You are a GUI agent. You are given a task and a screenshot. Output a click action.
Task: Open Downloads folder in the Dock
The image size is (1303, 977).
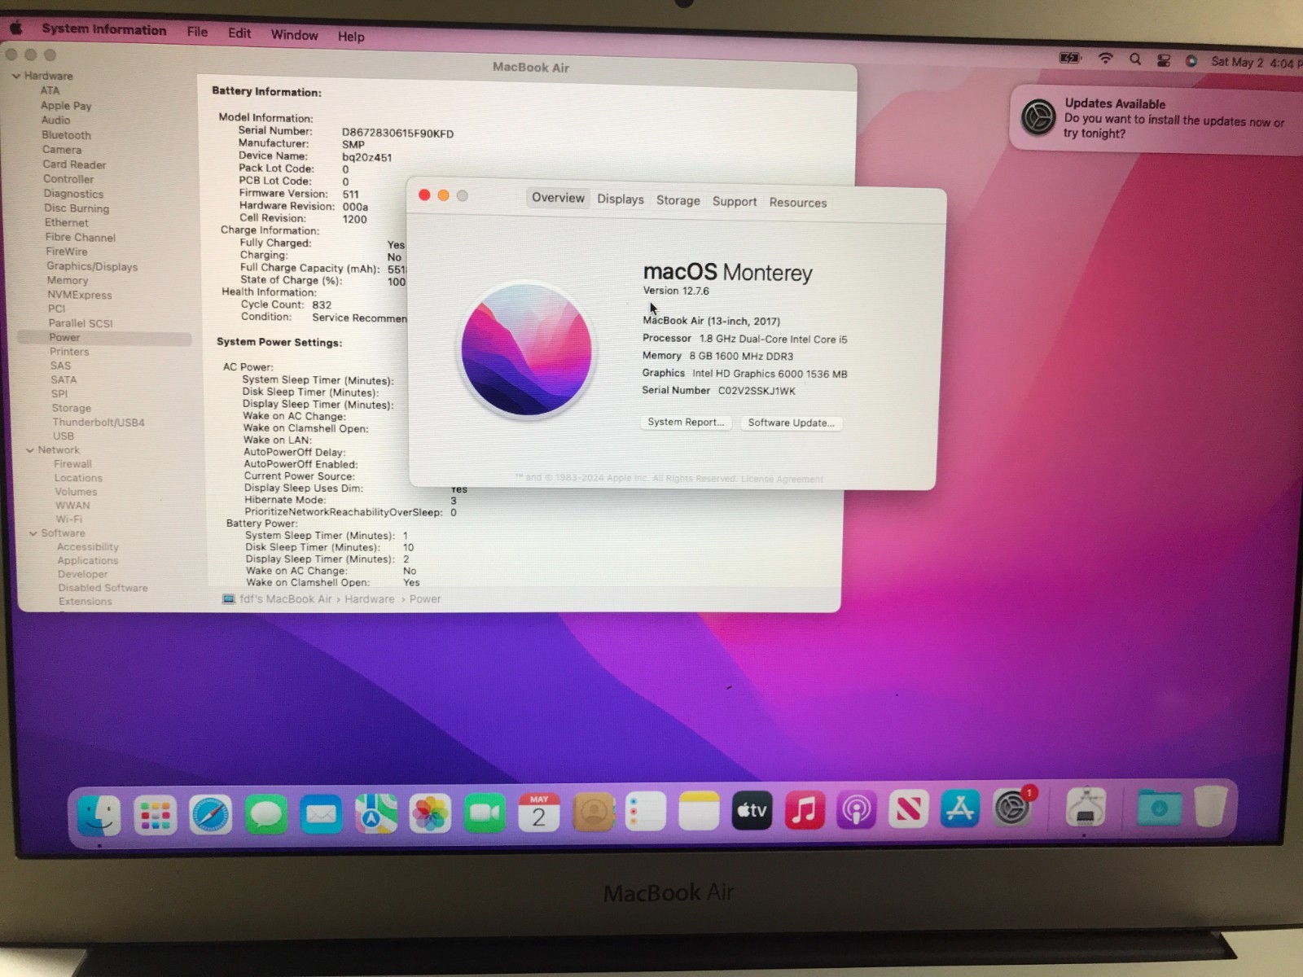pos(1159,808)
